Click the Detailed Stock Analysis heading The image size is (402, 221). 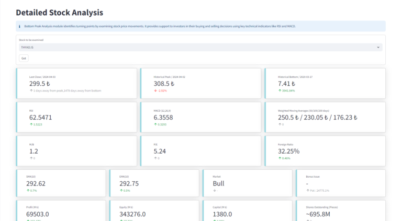point(59,12)
